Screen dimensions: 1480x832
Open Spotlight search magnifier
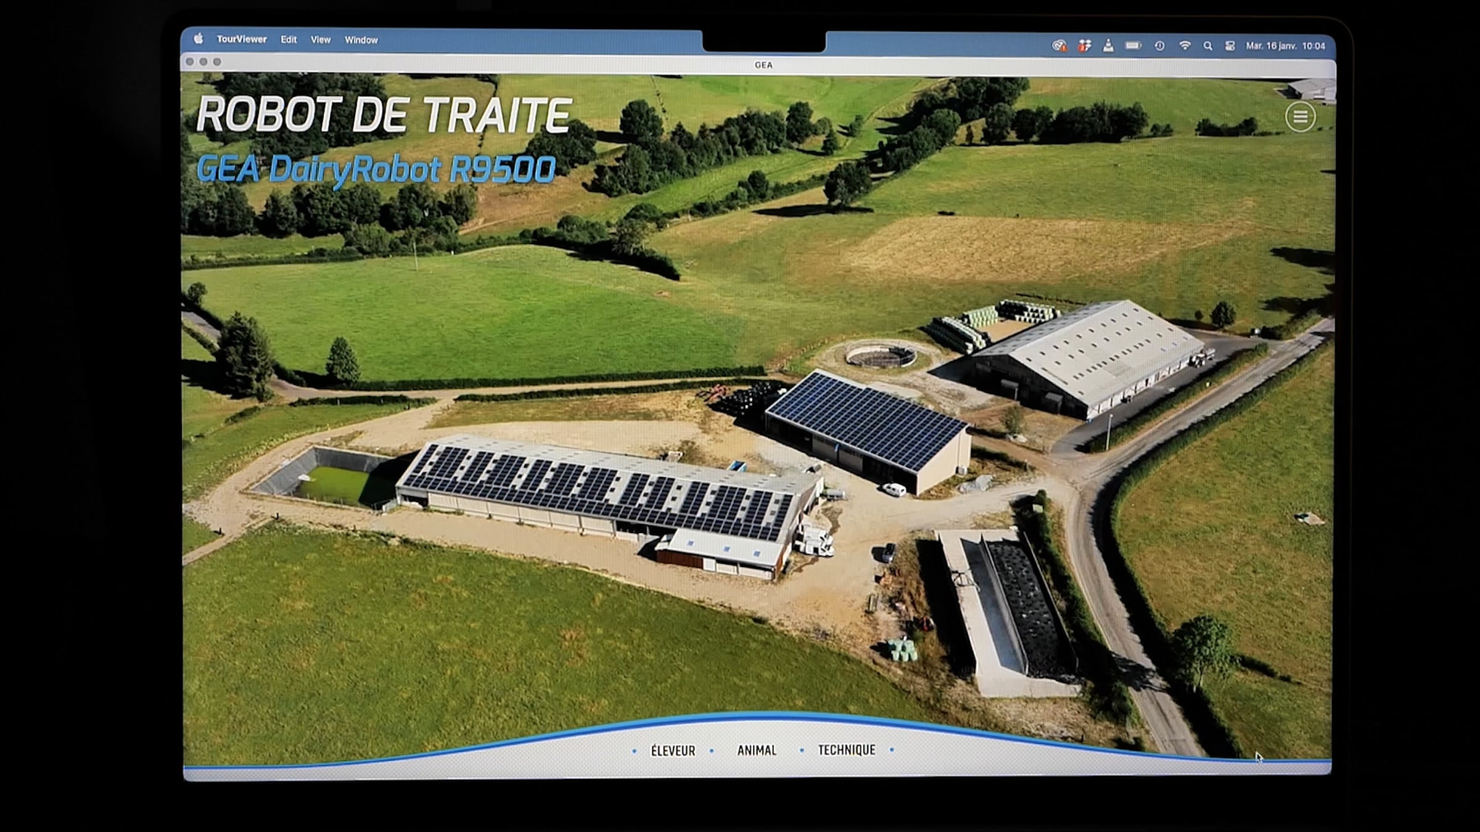coord(1207,46)
